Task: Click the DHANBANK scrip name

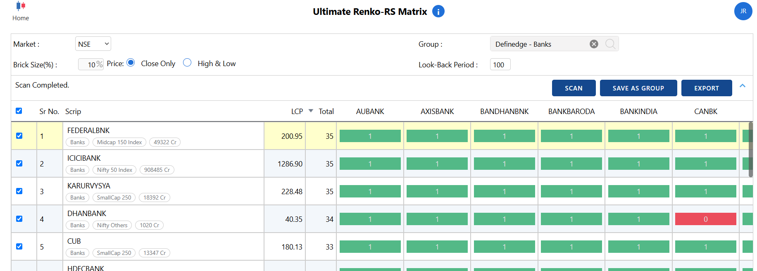Action: tap(87, 214)
